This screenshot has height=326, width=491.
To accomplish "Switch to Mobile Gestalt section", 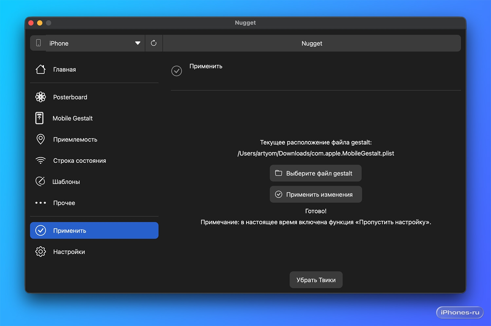I will pyautogui.click(x=94, y=118).
